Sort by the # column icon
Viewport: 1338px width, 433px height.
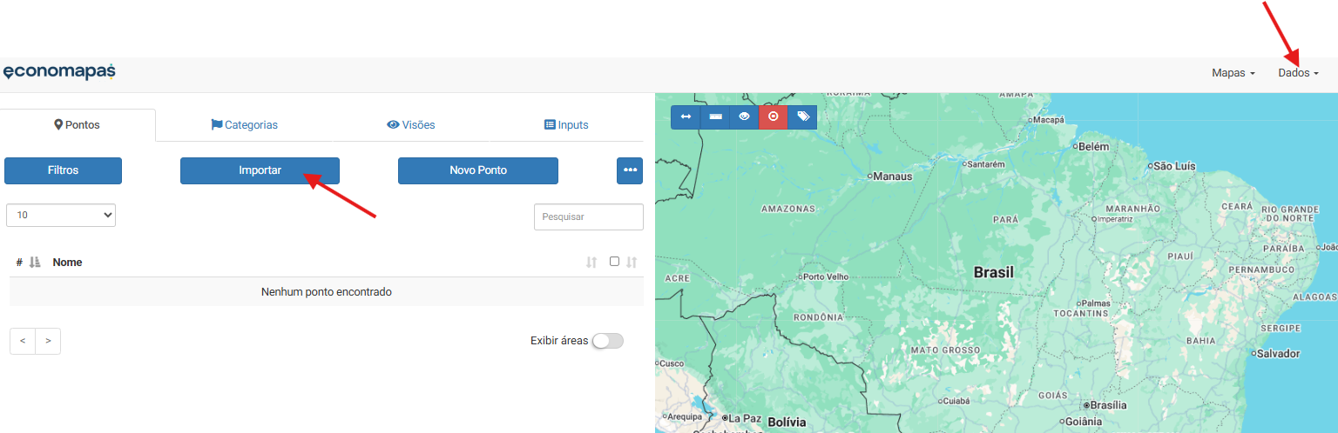pyautogui.click(x=35, y=262)
